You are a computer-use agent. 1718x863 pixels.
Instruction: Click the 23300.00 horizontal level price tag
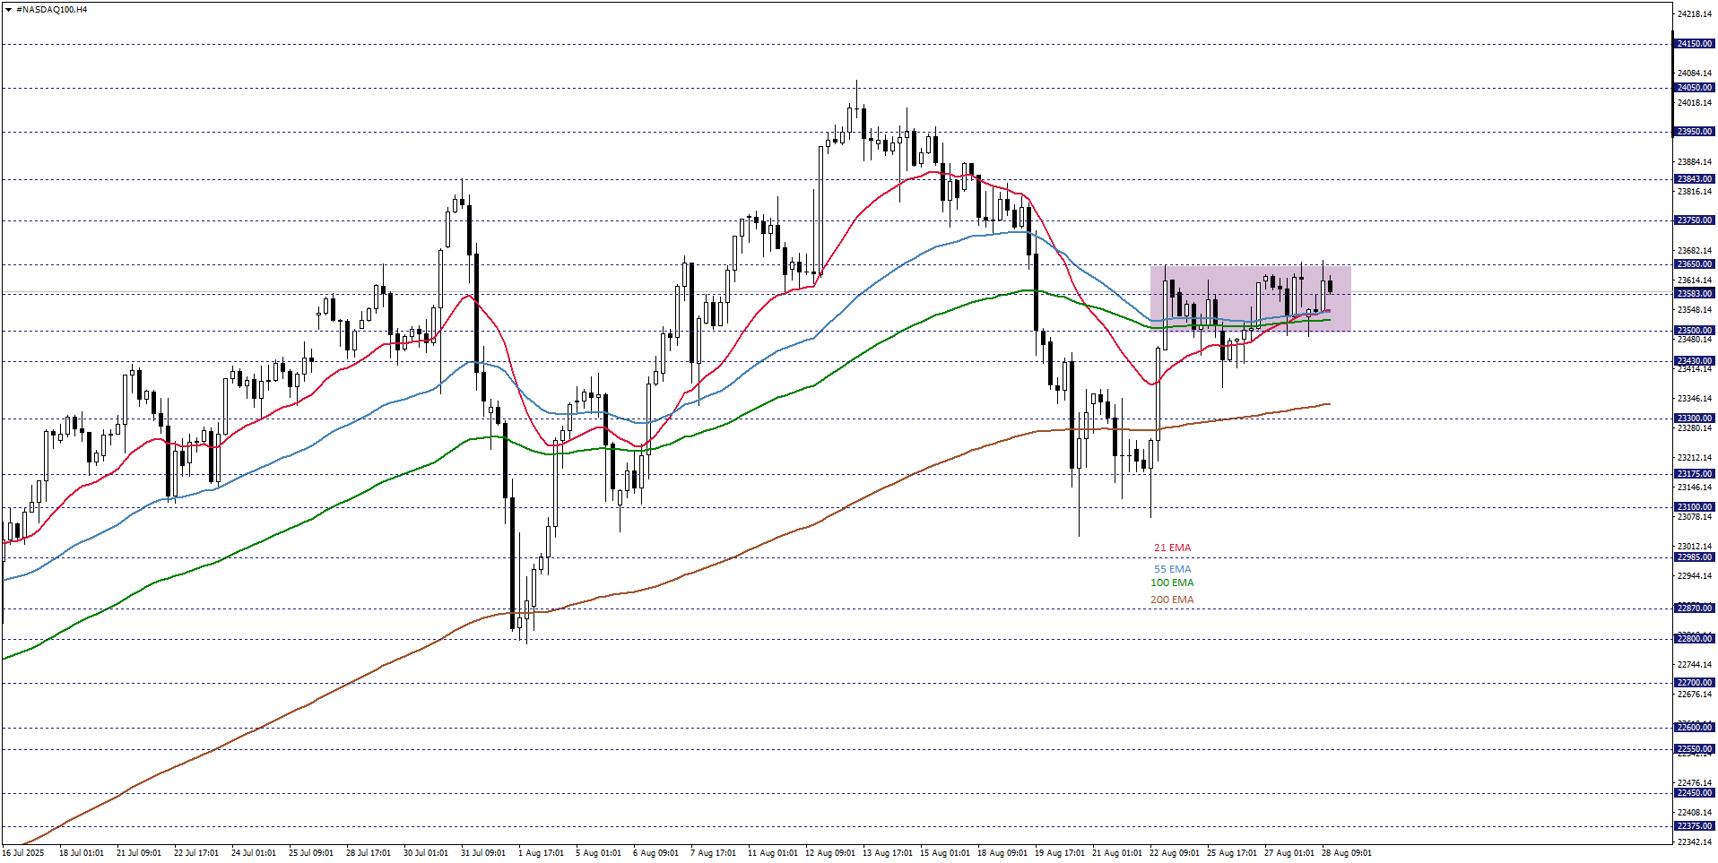point(1694,419)
